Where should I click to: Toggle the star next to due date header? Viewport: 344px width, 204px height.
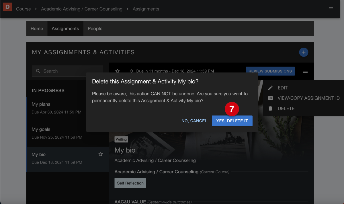point(117,71)
